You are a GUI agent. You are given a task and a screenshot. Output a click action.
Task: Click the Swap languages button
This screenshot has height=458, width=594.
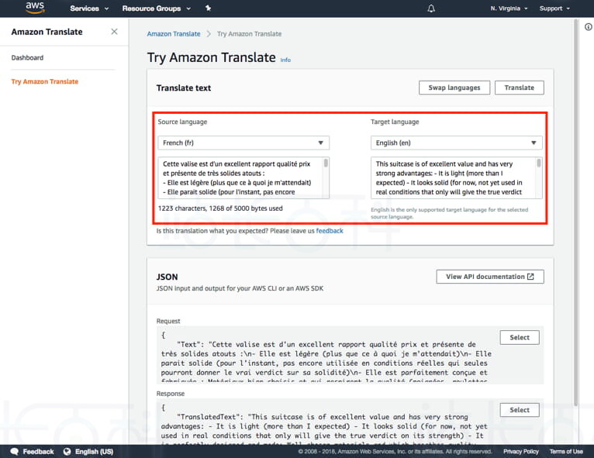click(x=454, y=88)
